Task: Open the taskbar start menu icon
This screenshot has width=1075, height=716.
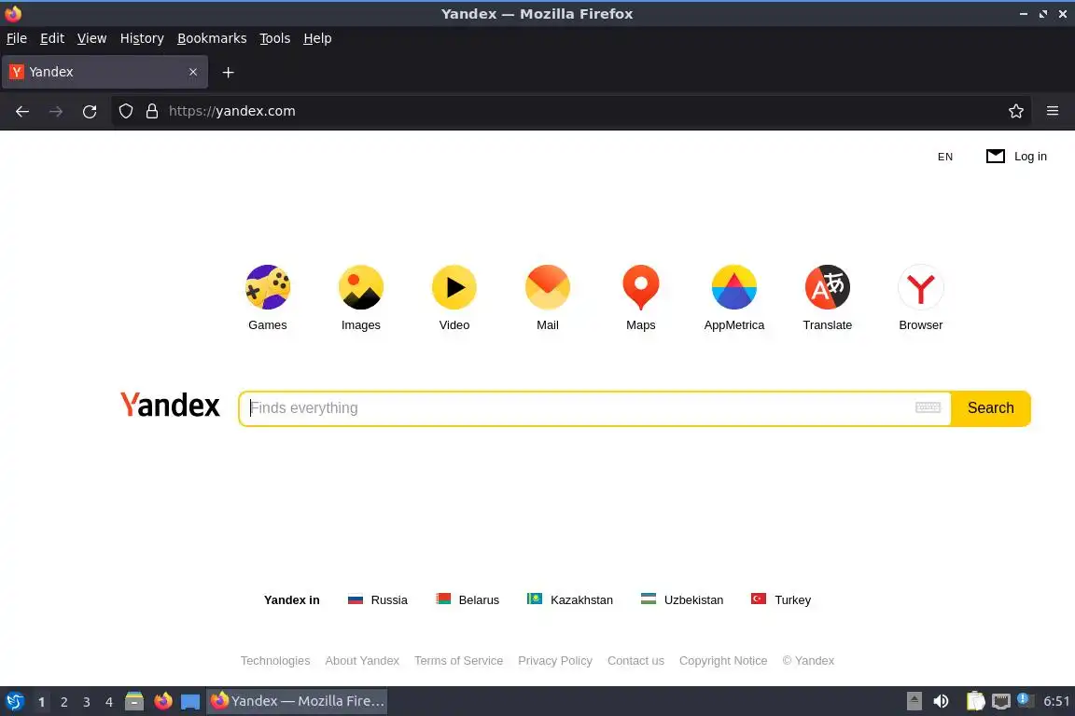Action: coord(14,701)
